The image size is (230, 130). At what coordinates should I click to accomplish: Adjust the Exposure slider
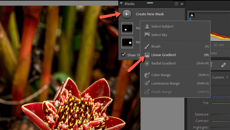point(221,115)
